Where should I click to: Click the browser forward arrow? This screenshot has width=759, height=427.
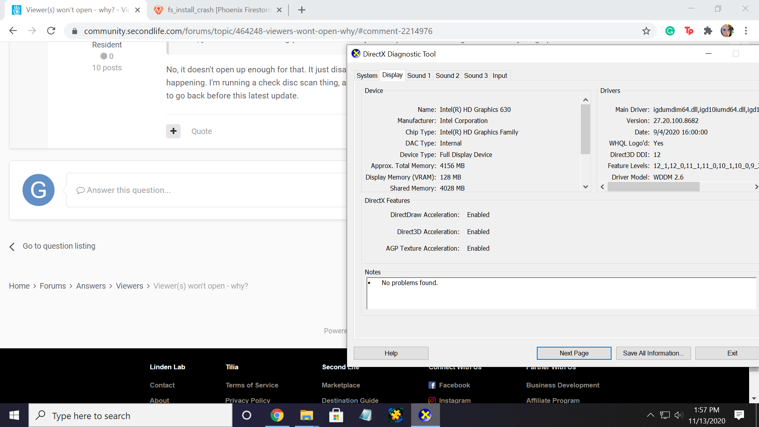[x=32, y=31]
